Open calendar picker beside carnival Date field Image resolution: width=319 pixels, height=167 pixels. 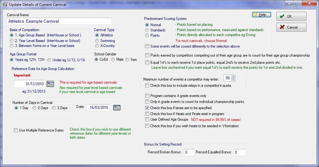(x=117, y=108)
